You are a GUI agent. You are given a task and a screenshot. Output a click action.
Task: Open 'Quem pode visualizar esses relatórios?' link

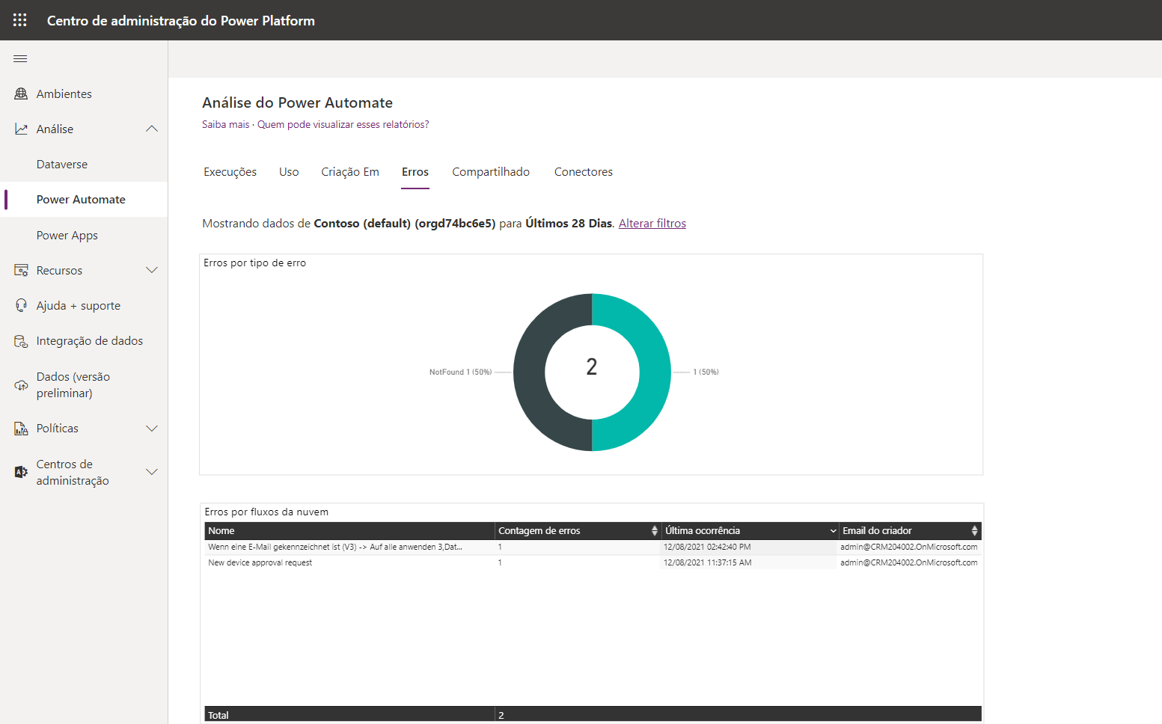[x=343, y=124]
